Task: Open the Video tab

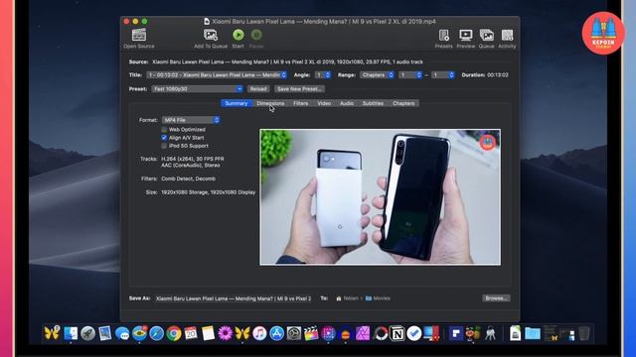Action: tap(324, 103)
